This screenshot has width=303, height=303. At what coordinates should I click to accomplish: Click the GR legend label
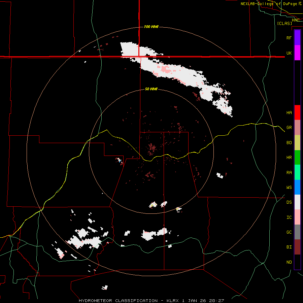[289, 128]
